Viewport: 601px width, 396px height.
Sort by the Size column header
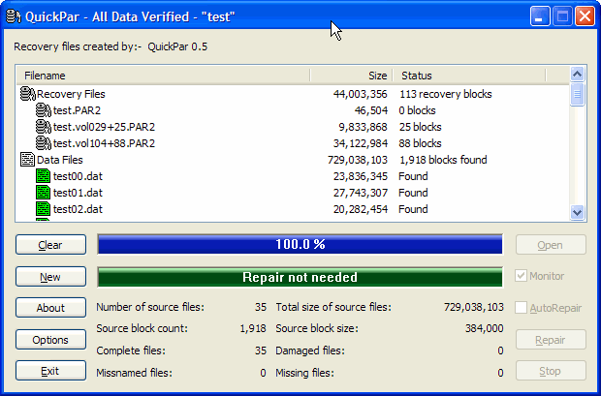pos(352,76)
